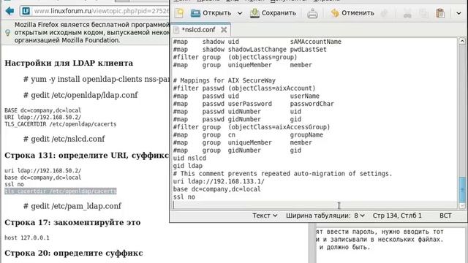Click the scrollbar up arrow in gedit
Image resolution: width=468 pixels, height=263 pixels.
point(461,41)
